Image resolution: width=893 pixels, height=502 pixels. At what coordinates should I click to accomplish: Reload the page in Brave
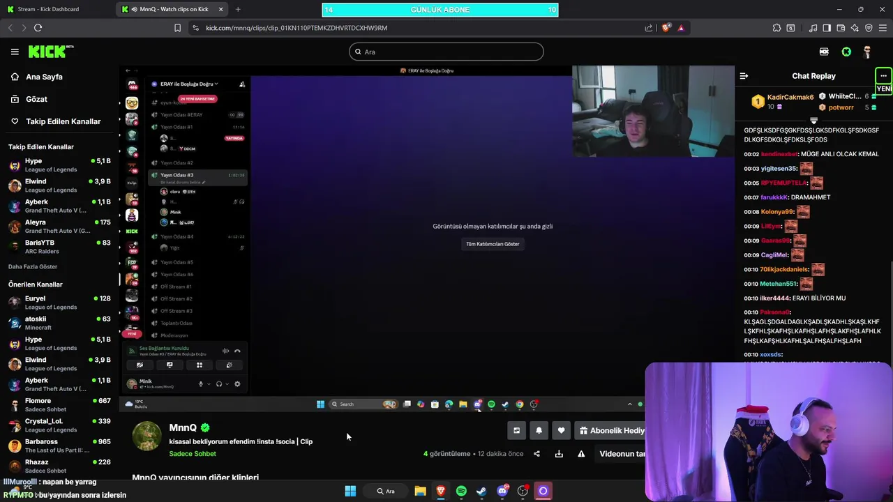click(x=38, y=28)
